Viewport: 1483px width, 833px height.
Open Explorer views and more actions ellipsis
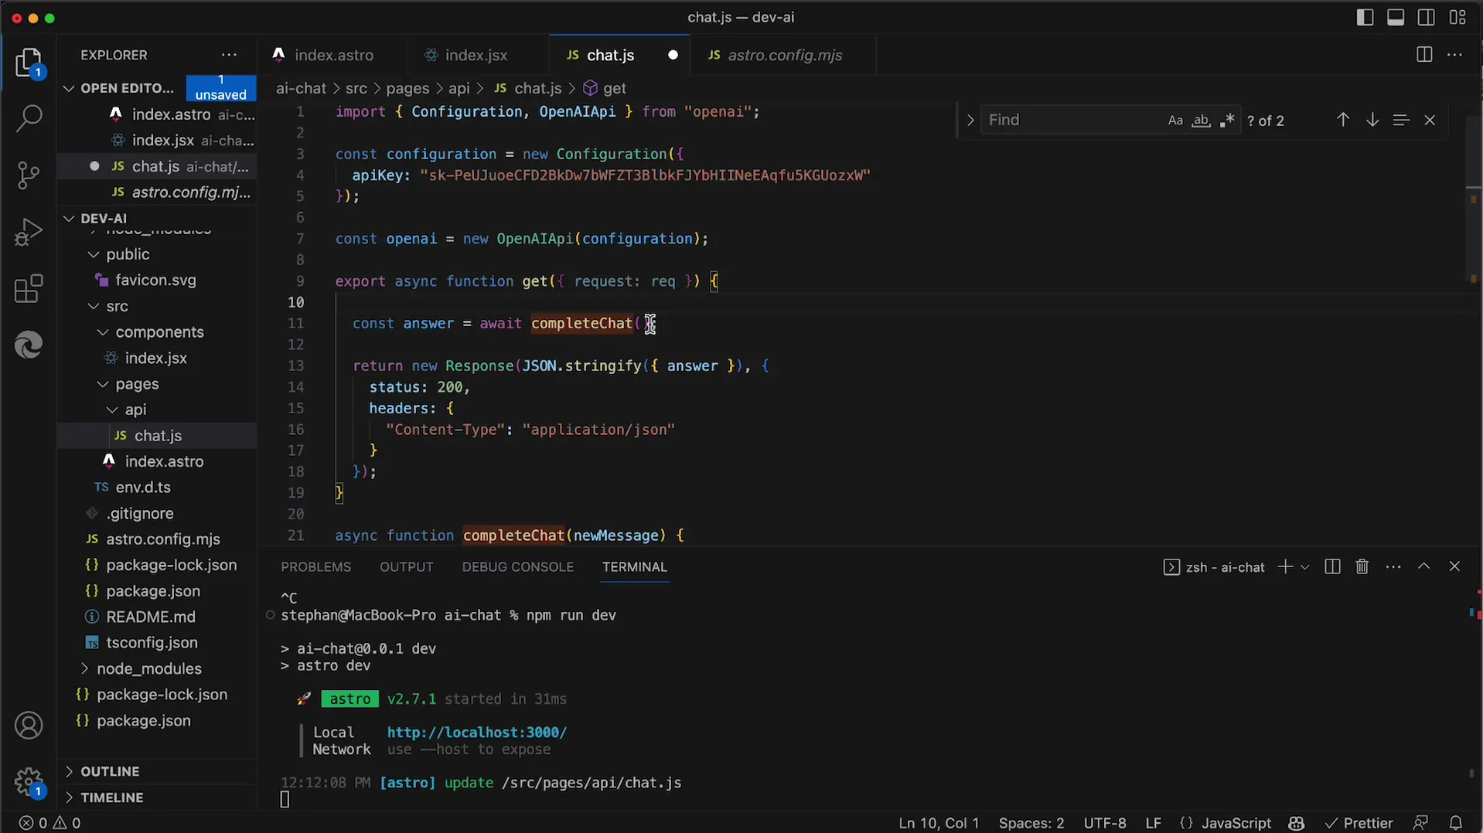pos(229,55)
